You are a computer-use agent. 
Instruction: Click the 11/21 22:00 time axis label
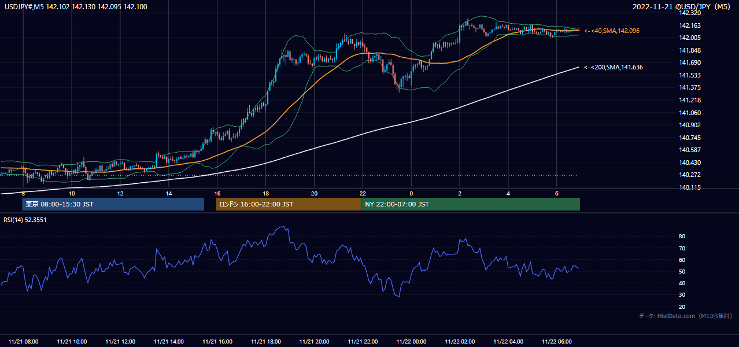(363, 342)
